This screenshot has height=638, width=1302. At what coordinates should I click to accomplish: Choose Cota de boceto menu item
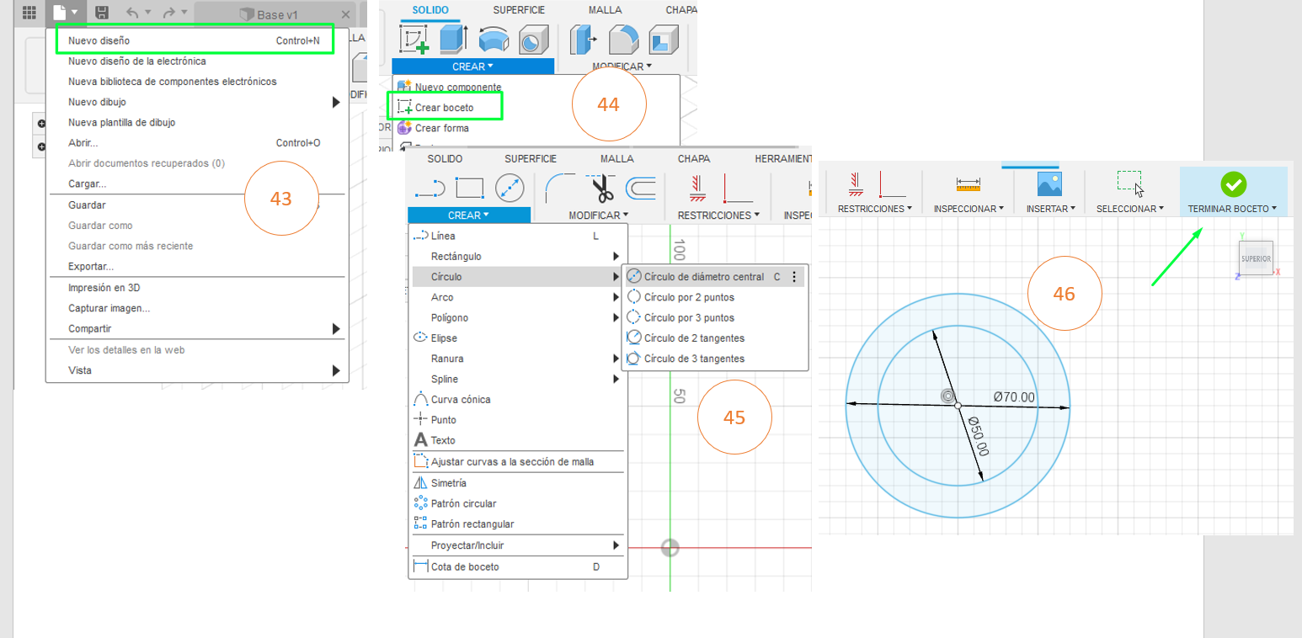(x=465, y=567)
